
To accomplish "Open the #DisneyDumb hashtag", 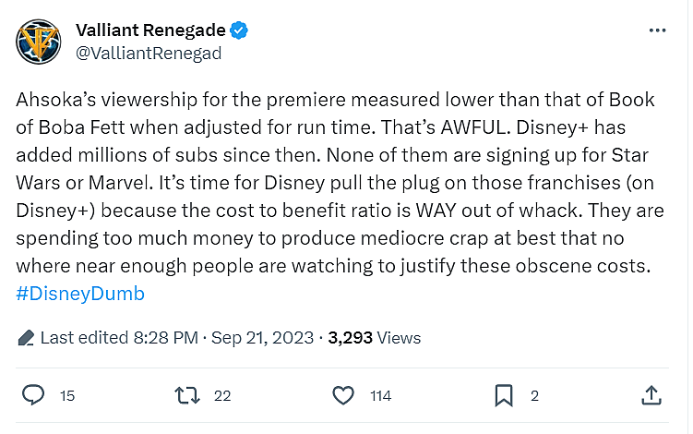I will click(80, 294).
